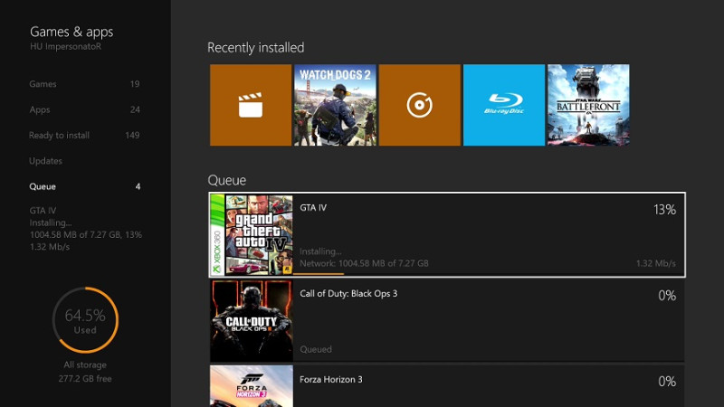
Task: Click 'Network: 1004.58 MB of 7.27 GB' text
Action: tap(365, 263)
